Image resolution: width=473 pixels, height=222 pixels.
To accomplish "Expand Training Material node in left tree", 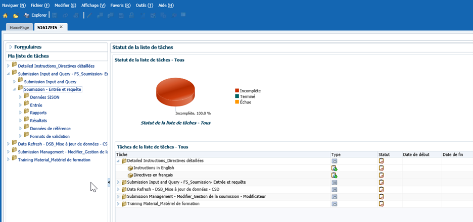I will pos(8,159).
